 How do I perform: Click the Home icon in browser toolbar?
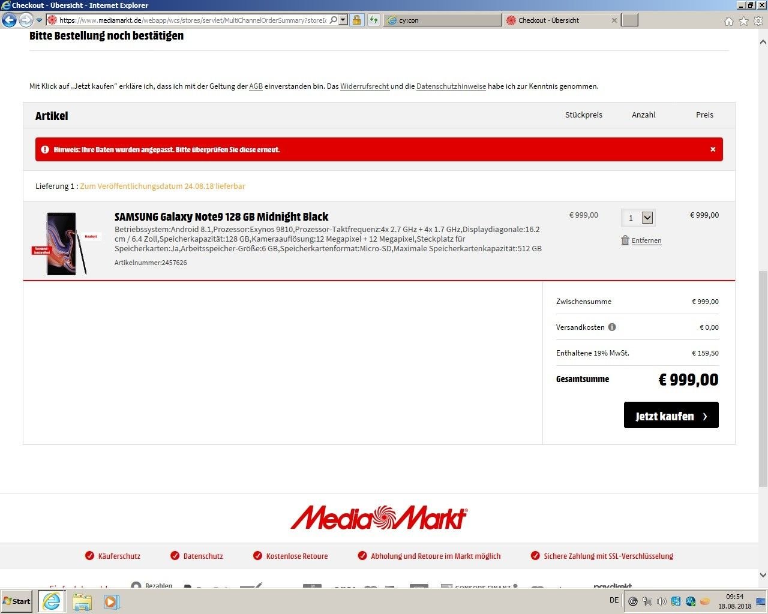[x=728, y=21]
